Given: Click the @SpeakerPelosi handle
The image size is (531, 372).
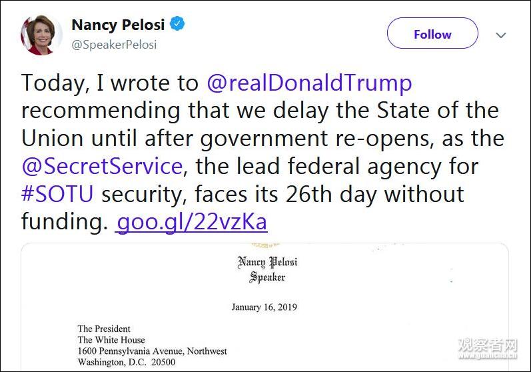Looking at the screenshot, I should (x=114, y=45).
